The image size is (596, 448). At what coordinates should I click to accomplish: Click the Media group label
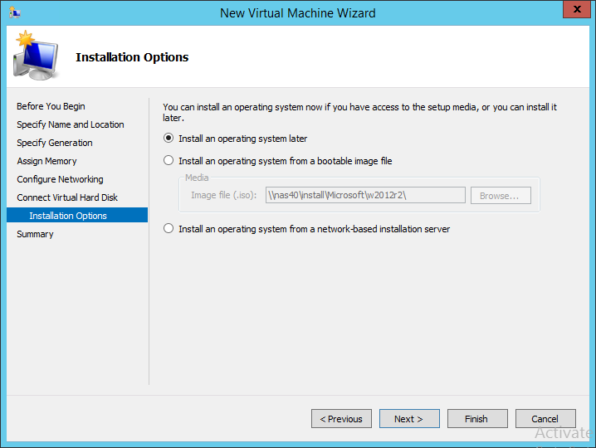197,178
